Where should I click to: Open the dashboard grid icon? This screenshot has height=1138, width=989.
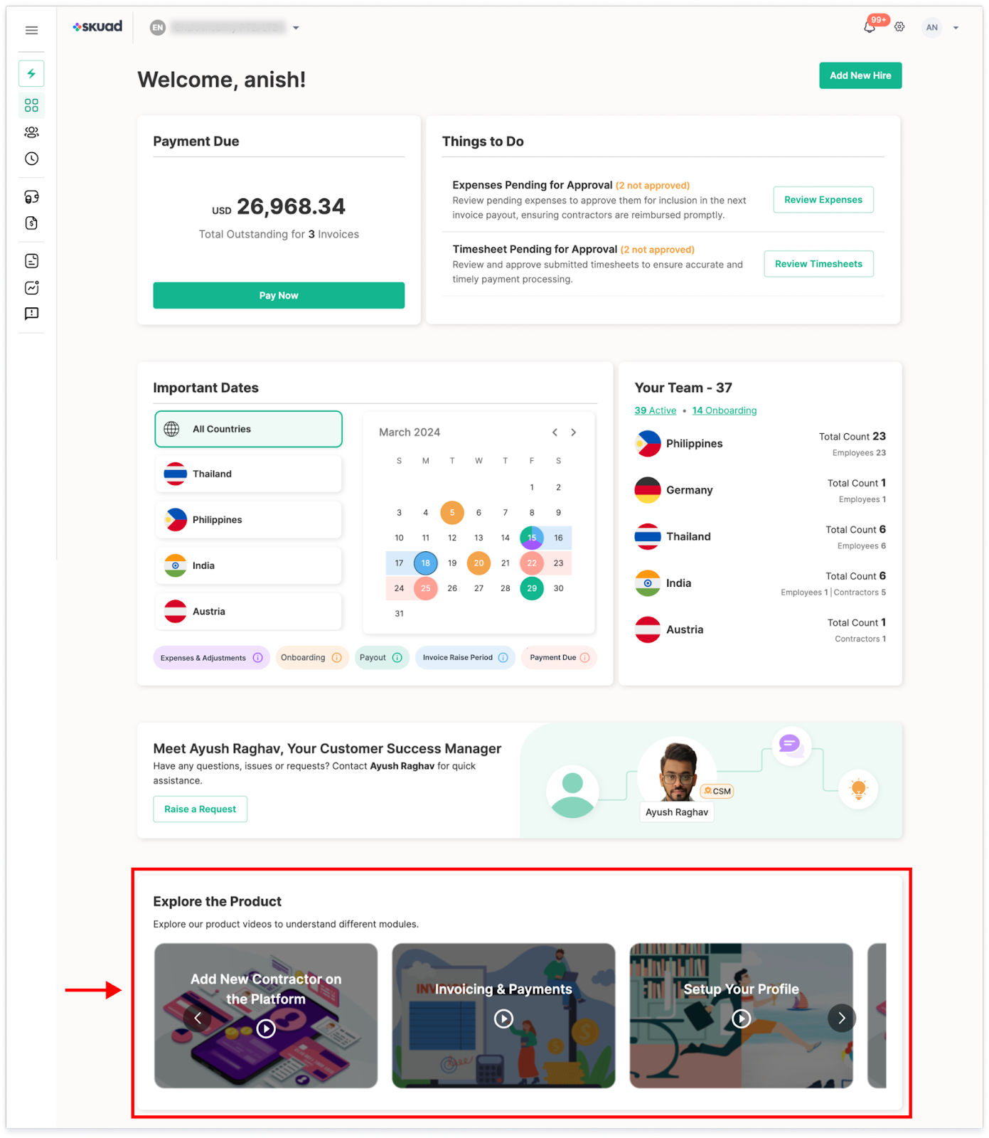31,105
